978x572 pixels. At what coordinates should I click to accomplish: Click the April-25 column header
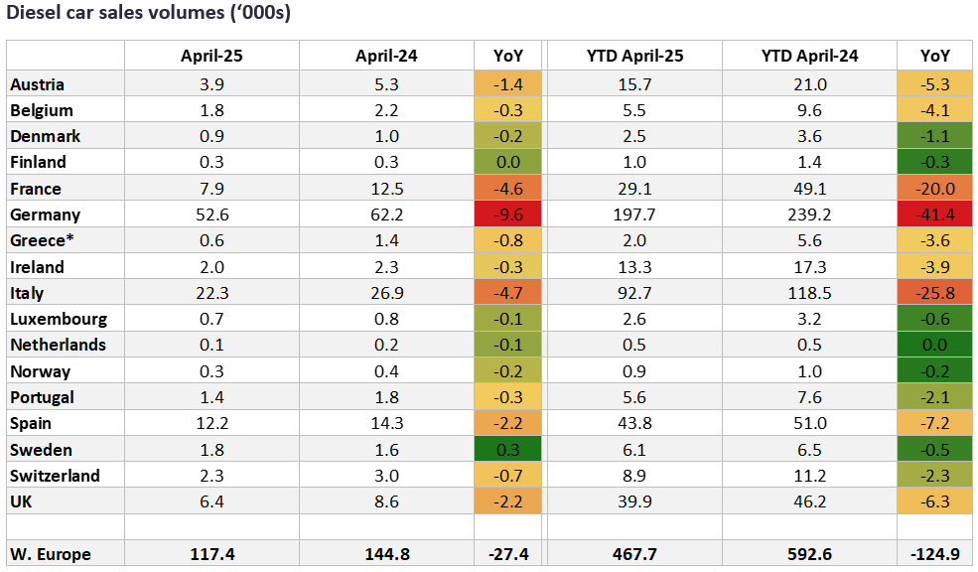coord(211,56)
